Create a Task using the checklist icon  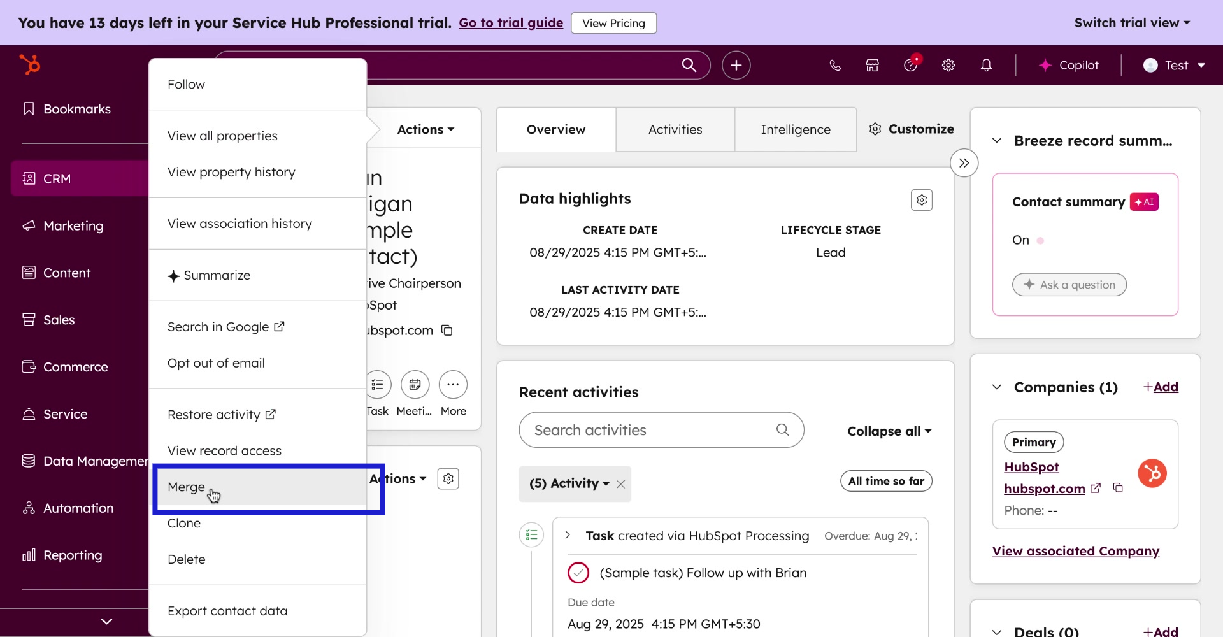378,385
